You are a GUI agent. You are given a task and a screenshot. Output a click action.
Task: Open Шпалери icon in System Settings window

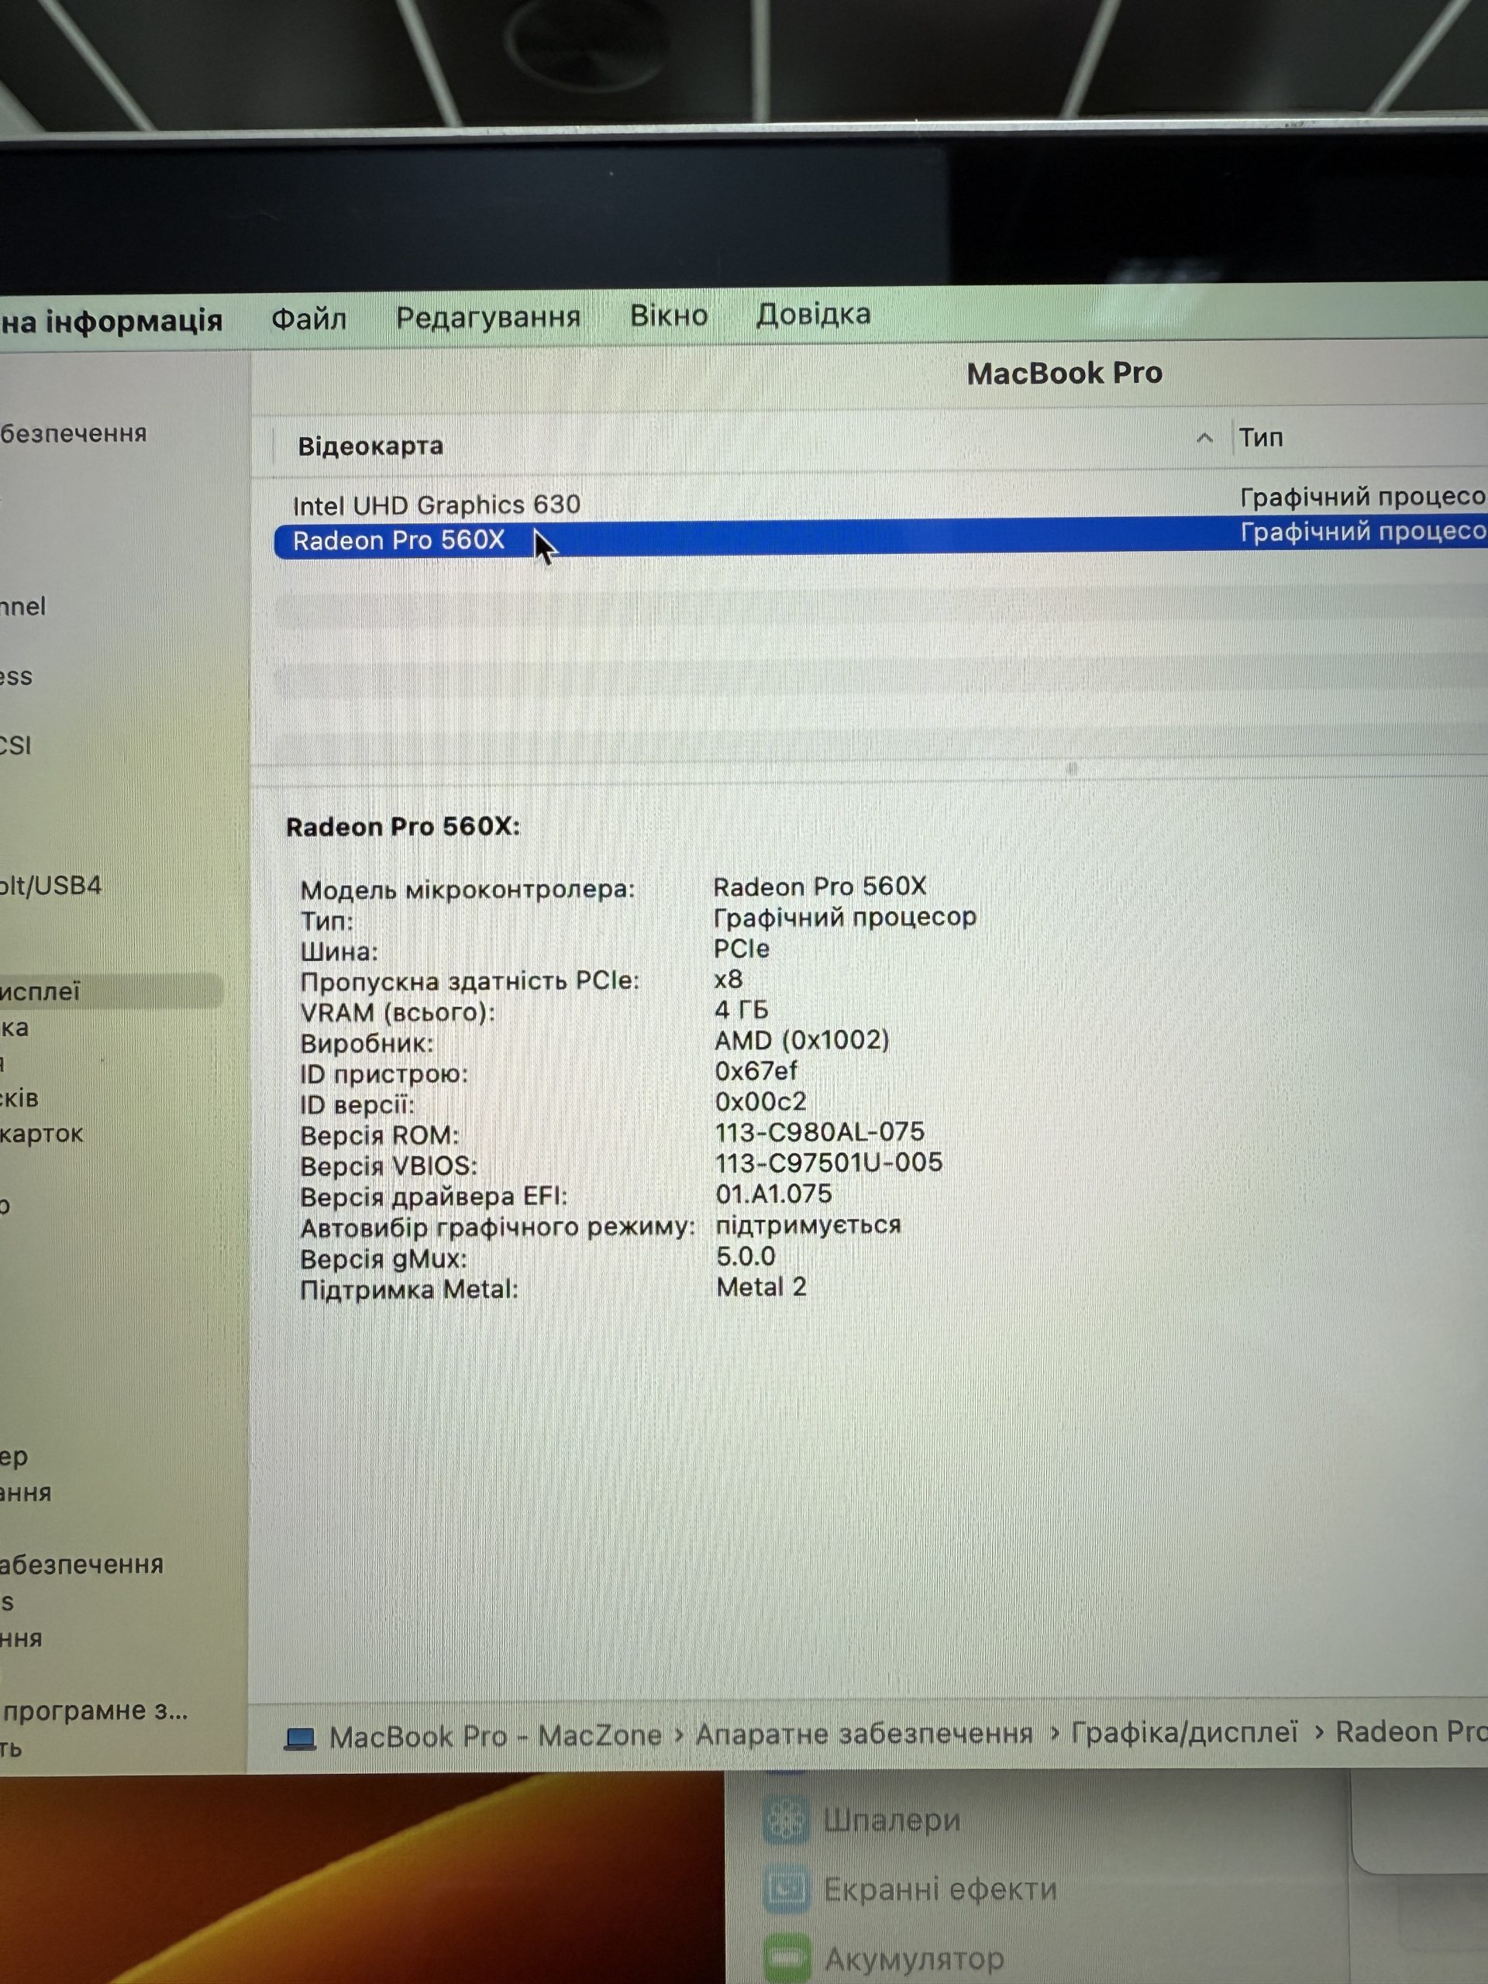787,1820
